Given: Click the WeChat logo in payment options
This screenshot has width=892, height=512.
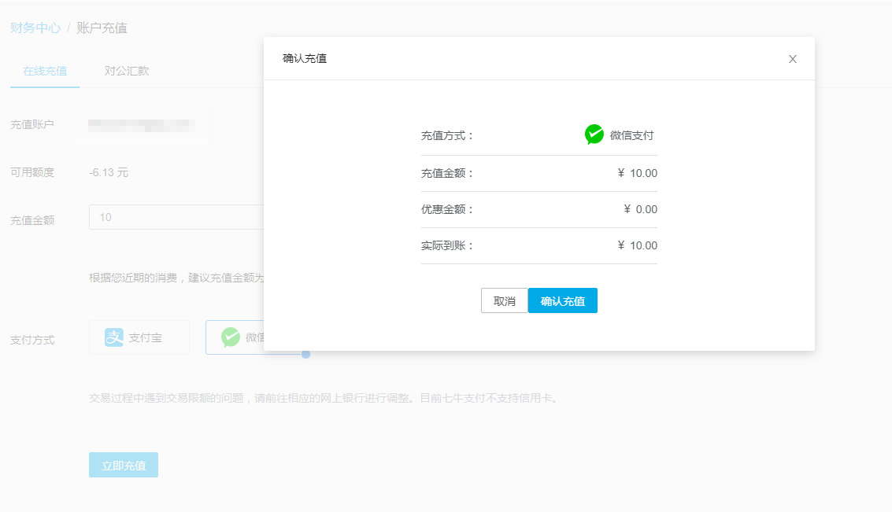Looking at the screenshot, I should [231, 337].
